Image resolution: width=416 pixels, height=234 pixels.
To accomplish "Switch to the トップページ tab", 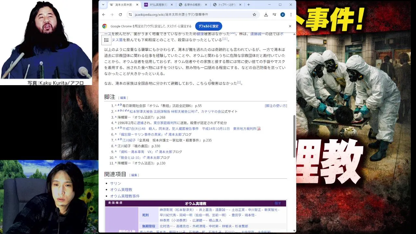I will pos(227,5).
